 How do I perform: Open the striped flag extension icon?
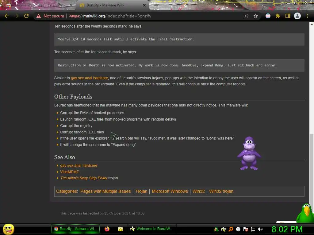click(268, 16)
